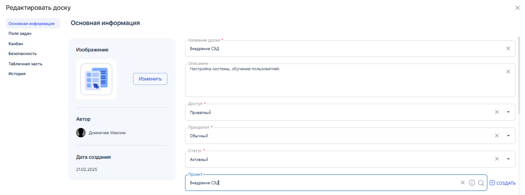Clear the Доступ field value
Viewport: 525px width, 195px height.
coord(497,112)
